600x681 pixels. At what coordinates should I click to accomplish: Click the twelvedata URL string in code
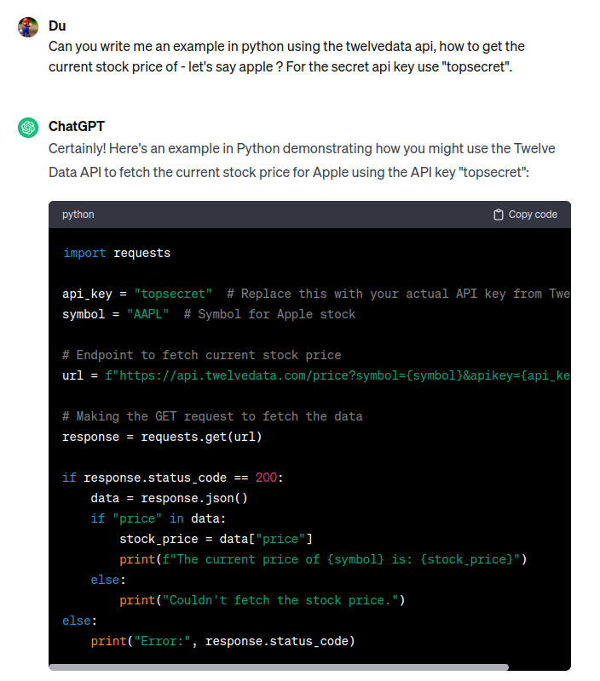coord(337,375)
